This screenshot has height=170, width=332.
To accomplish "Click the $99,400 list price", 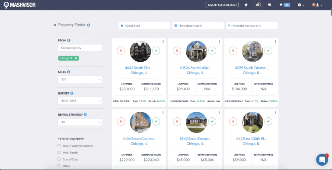I will (x=183, y=89).
